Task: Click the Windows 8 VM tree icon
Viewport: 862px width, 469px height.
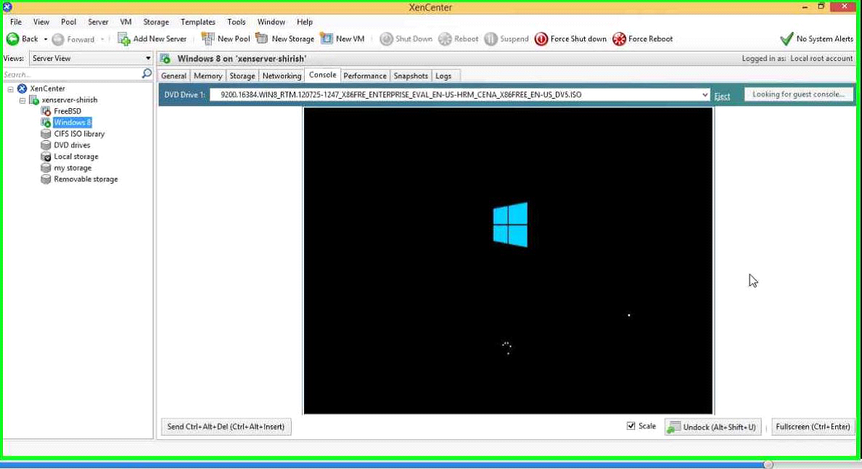Action: coord(46,123)
